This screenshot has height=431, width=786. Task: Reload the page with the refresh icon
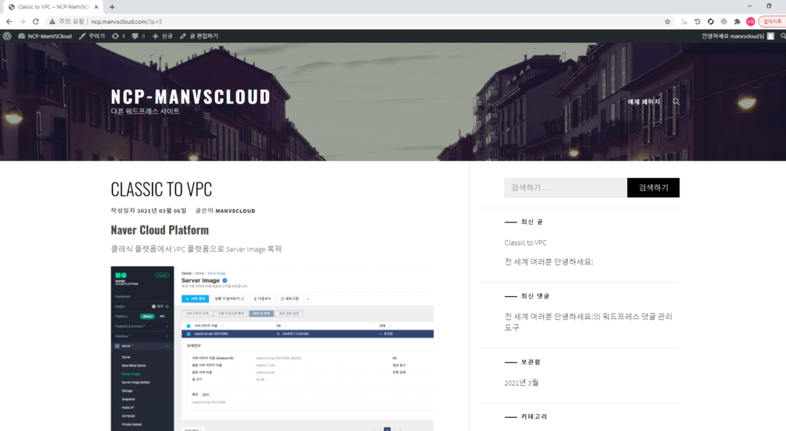coord(35,21)
